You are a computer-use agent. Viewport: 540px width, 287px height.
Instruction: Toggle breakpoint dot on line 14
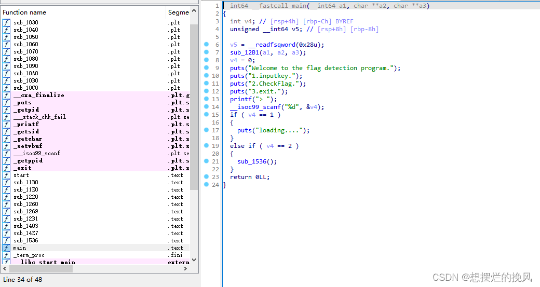click(206, 106)
